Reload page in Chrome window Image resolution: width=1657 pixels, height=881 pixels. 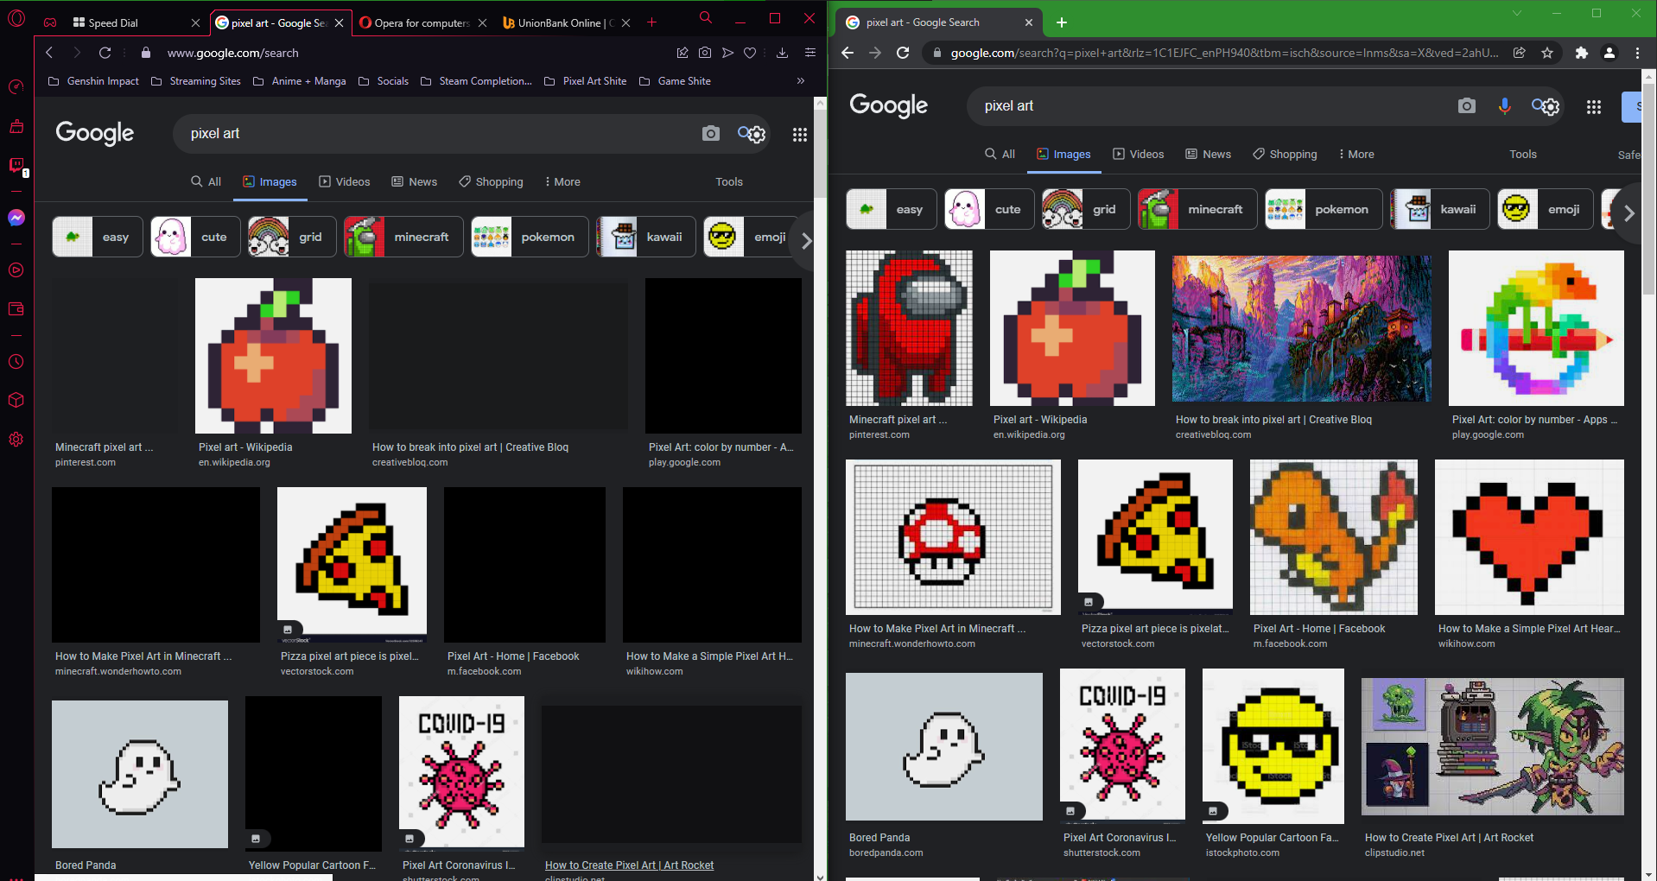903,53
